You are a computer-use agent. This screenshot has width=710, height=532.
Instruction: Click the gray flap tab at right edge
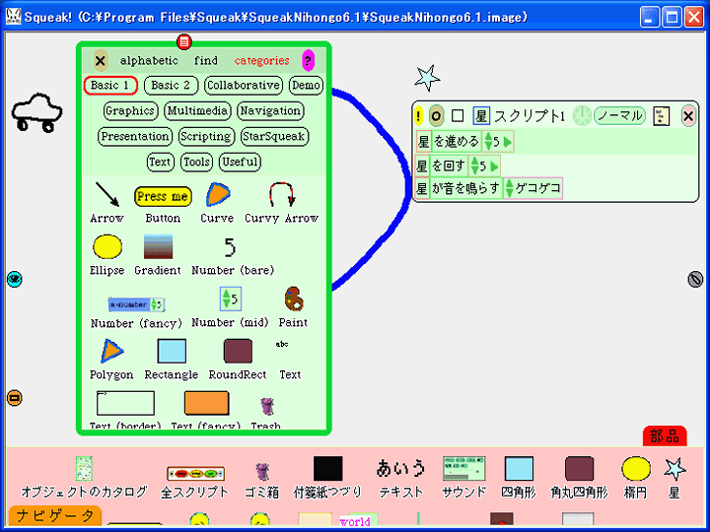pyautogui.click(x=695, y=279)
